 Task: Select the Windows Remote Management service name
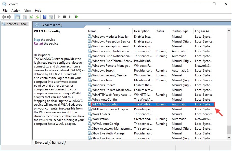point(111,66)
